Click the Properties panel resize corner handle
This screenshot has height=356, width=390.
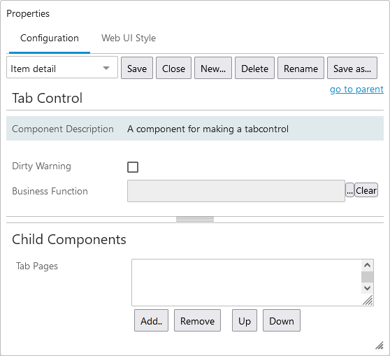coord(380,346)
